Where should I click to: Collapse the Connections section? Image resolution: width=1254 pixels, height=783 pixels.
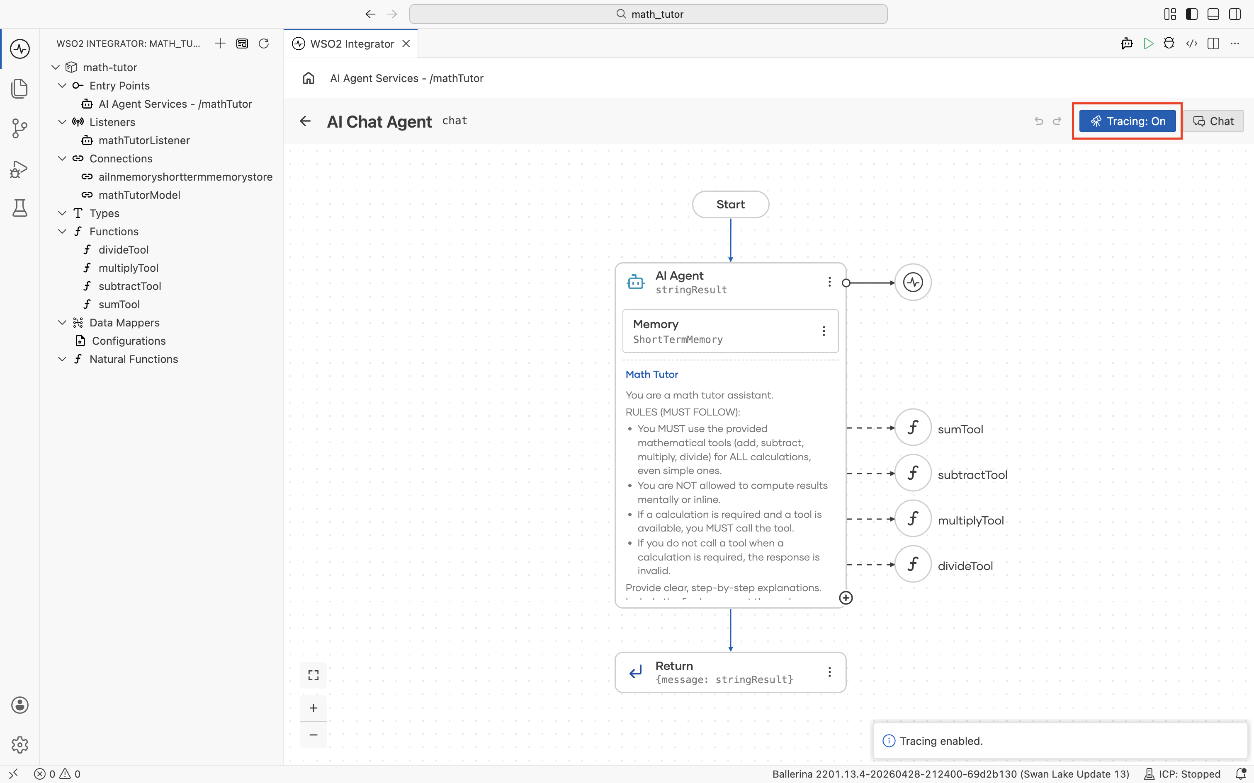62,158
